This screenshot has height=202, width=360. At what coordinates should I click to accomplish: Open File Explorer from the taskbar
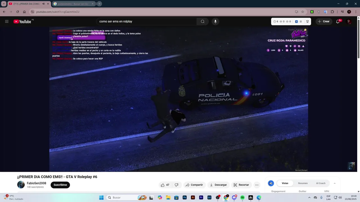click(168, 198)
